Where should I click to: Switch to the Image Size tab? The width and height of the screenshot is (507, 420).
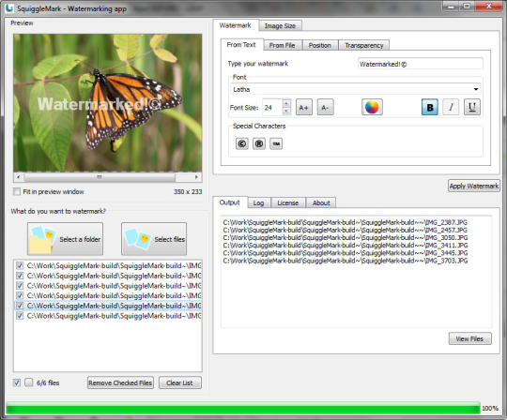[x=281, y=26]
